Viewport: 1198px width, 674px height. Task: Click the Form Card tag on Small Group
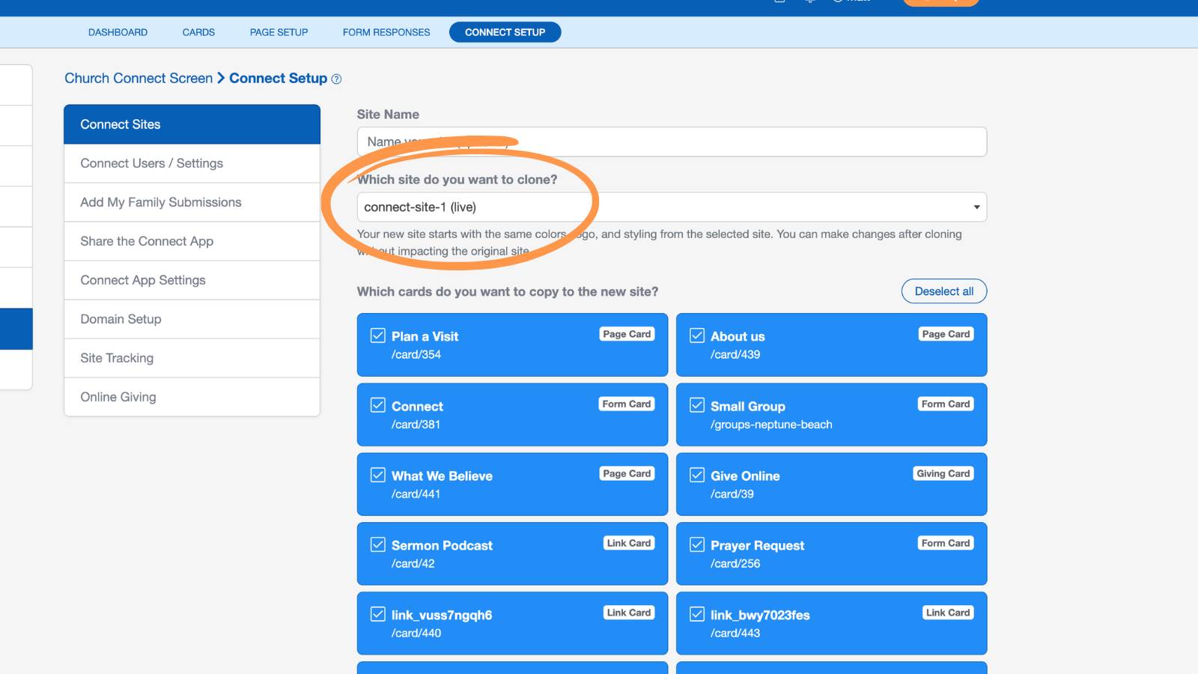point(946,404)
